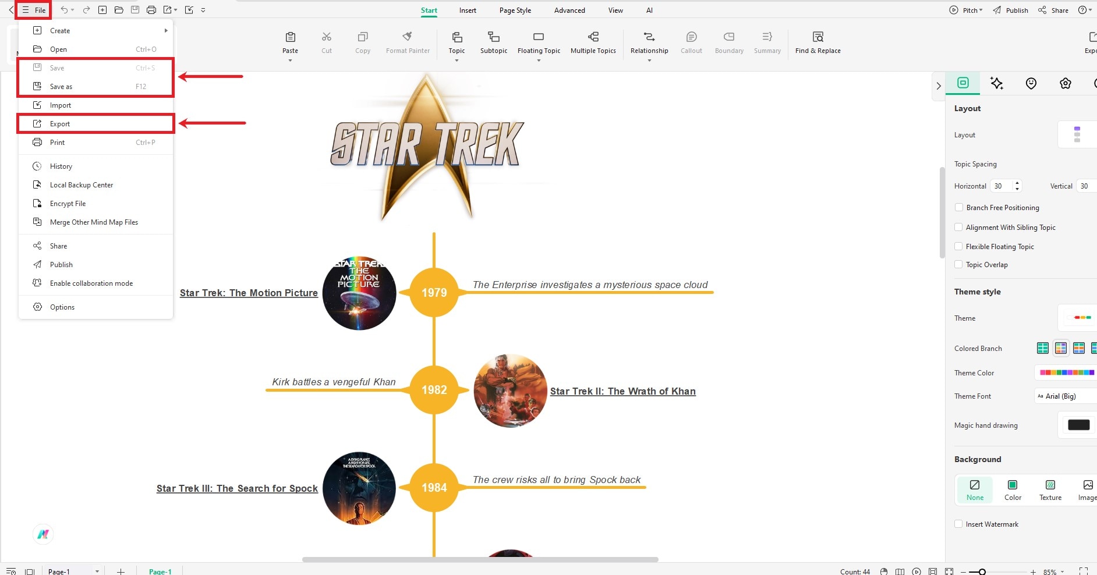1097x575 pixels.
Task: Open the quick access customize dropdown
Action: pyautogui.click(x=203, y=10)
